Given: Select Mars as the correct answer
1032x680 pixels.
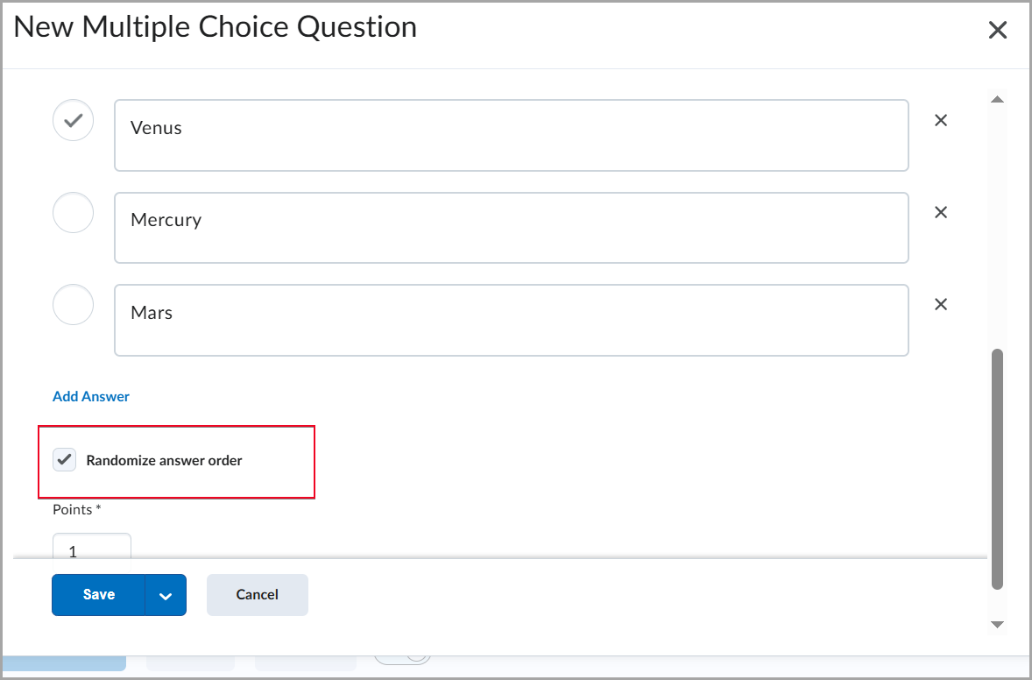Looking at the screenshot, I should [x=73, y=304].
